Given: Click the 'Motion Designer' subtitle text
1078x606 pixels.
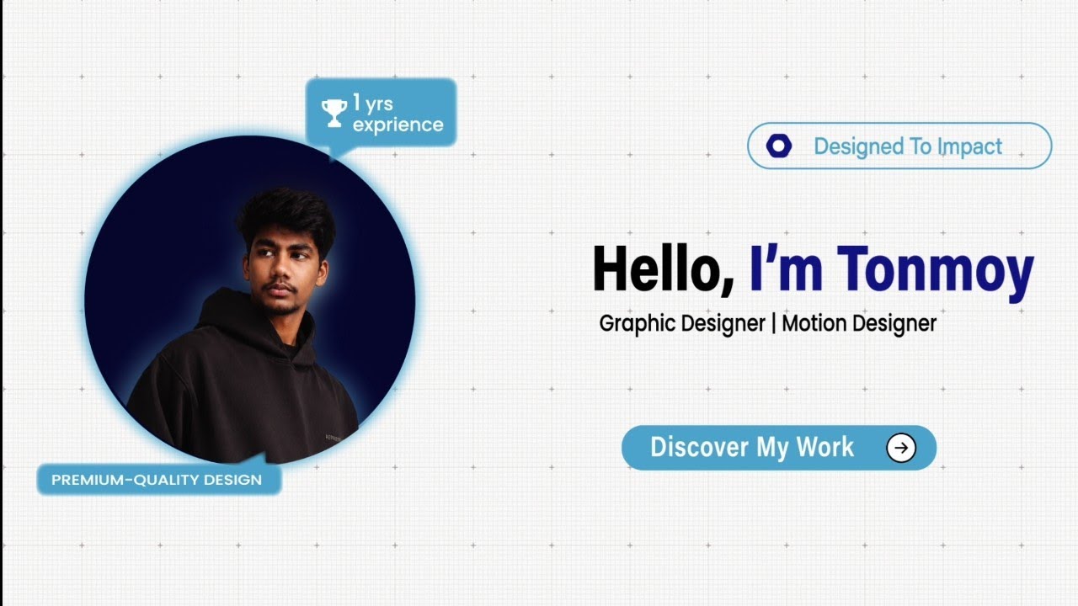Looking at the screenshot, I should point(859,323).
